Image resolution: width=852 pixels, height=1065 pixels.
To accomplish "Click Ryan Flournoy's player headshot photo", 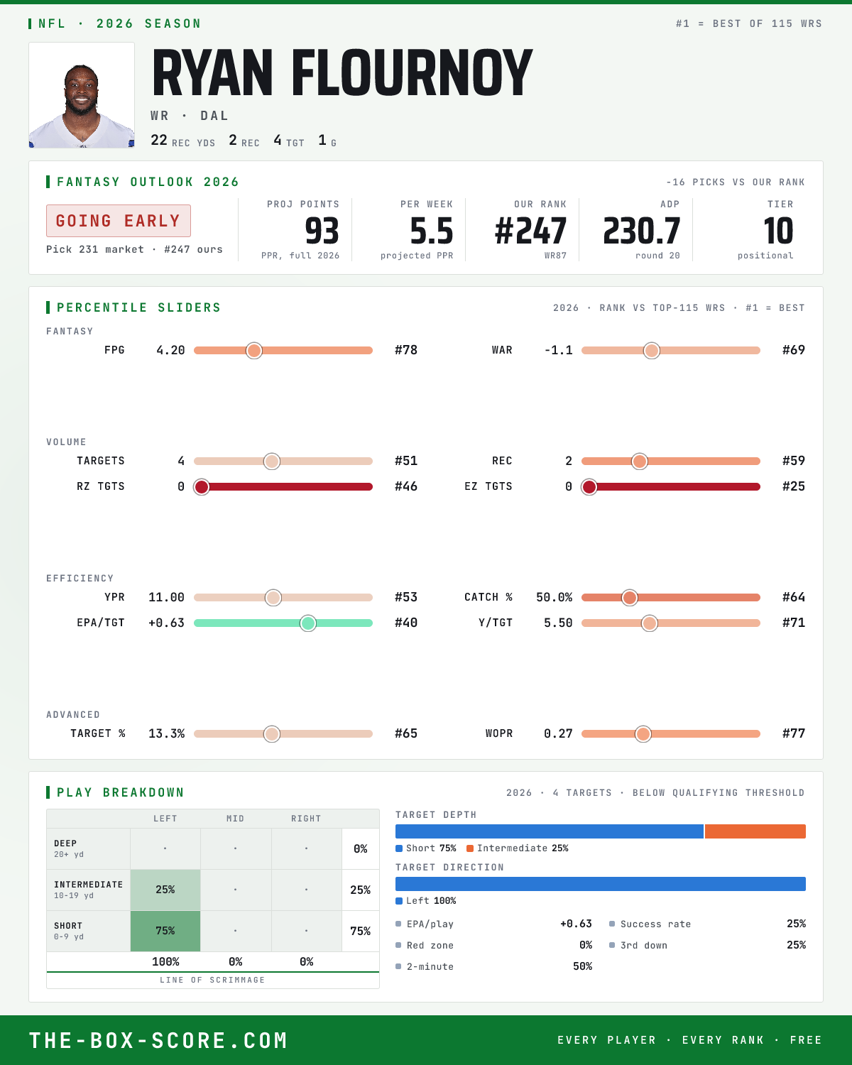I will pos(82,95).
